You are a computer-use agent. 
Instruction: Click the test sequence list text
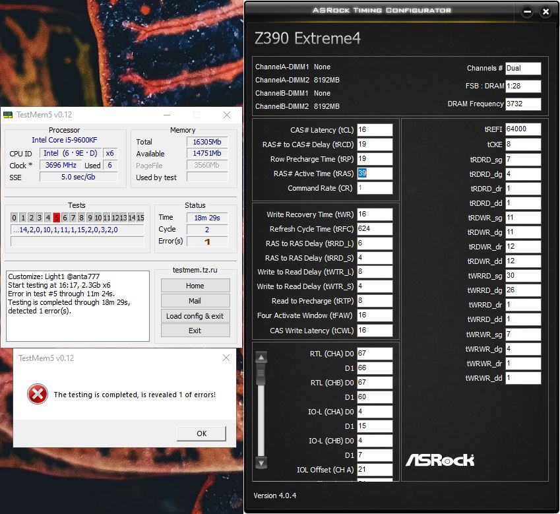coord(77,230)
